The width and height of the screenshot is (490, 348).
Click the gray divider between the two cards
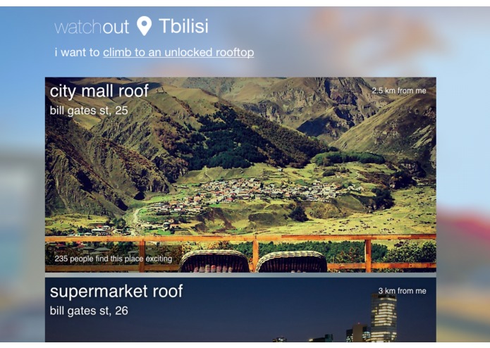pyautogui.click(x=240, y=275)
